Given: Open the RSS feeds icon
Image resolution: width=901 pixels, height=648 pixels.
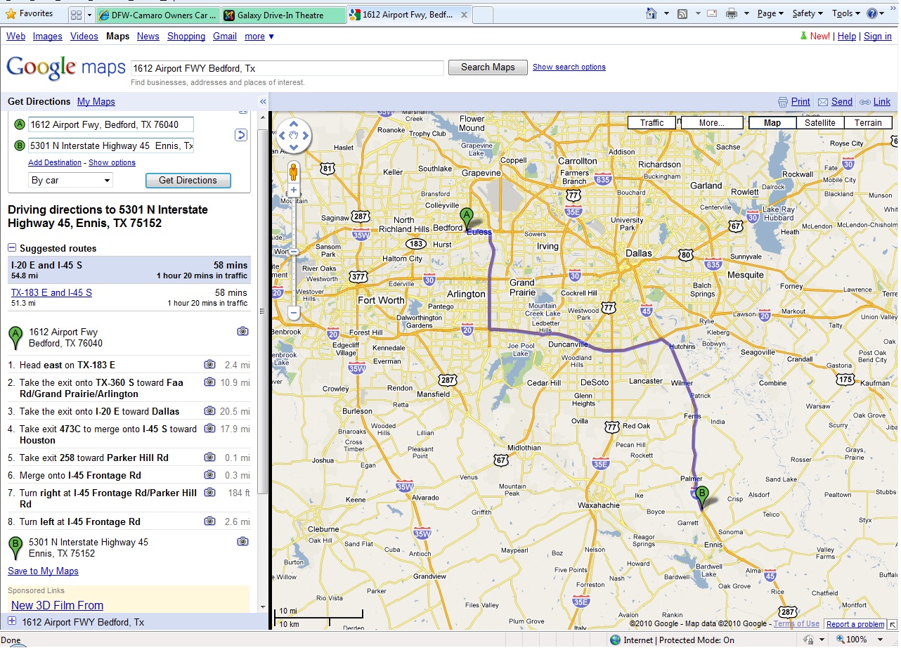Looking at the screenshot, I should pos(682,13).
